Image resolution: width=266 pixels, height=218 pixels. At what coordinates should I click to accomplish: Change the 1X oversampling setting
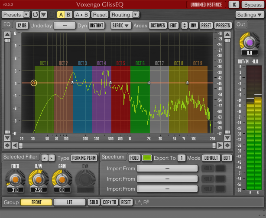point(234,5)
